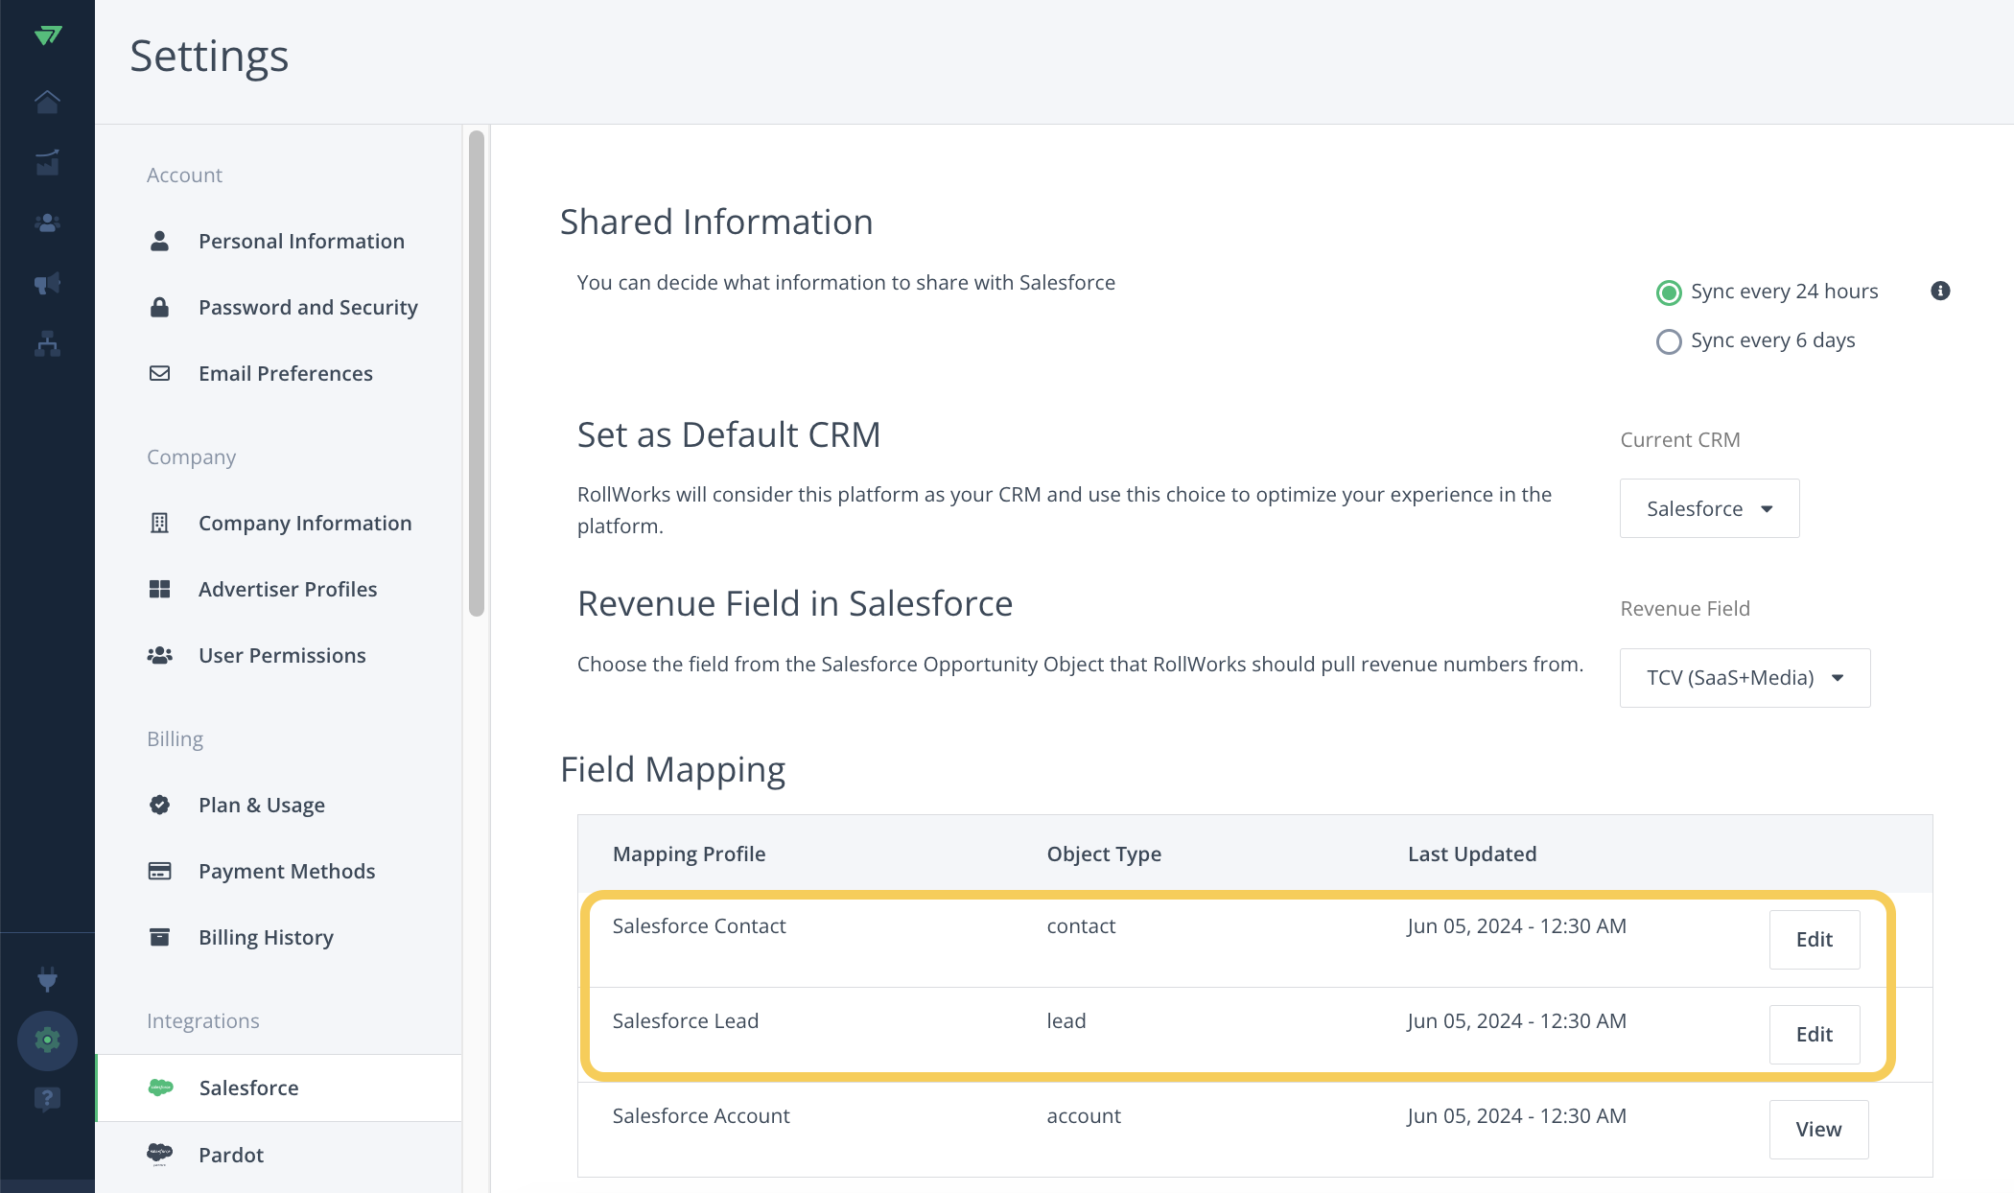Image resolution: width=2014 pixels, height=1193 pixels.
Task: Click the Advertiser Profiles grid icon
Action: pos(159,589)
